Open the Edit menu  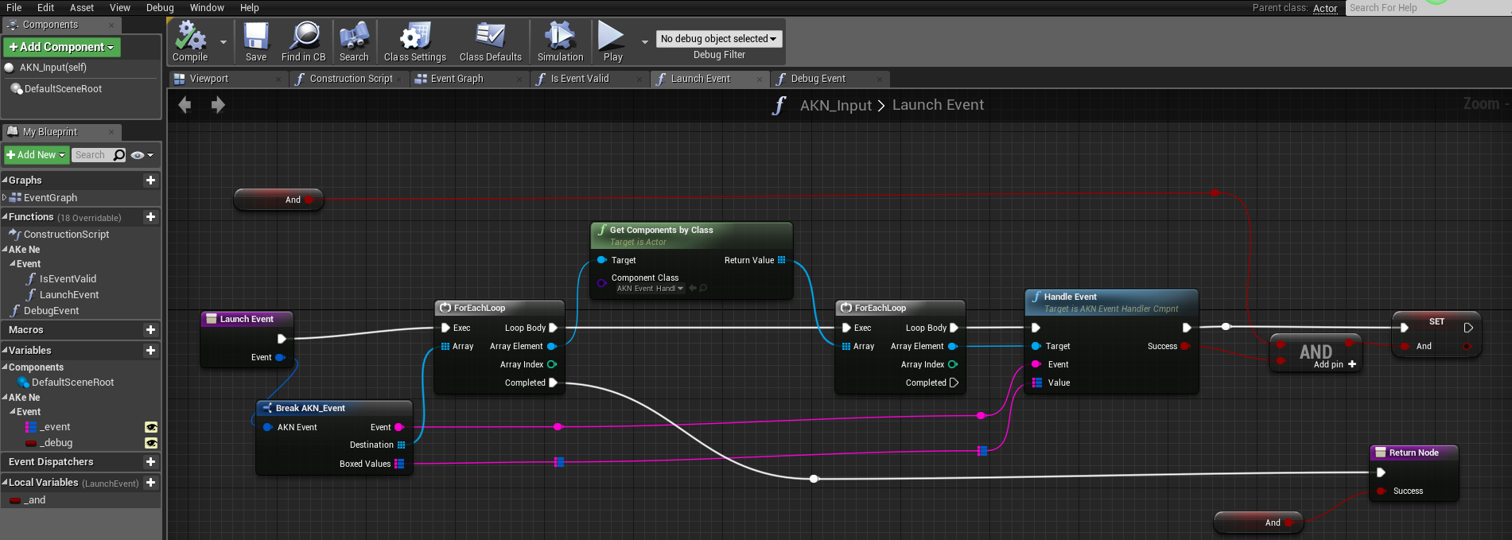pos(46,7)
